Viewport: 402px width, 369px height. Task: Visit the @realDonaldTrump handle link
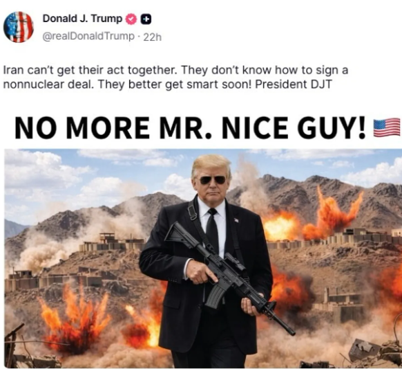[88, 37]
